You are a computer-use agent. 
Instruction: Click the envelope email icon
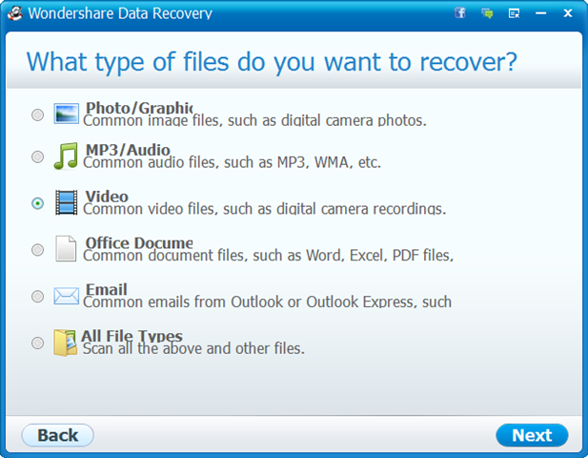(66, 296)
